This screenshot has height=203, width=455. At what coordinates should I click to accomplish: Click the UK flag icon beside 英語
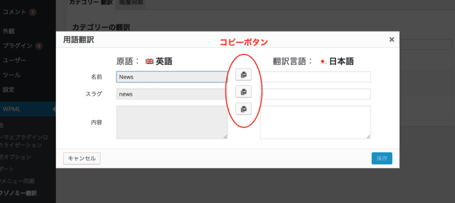click(149, 62)
